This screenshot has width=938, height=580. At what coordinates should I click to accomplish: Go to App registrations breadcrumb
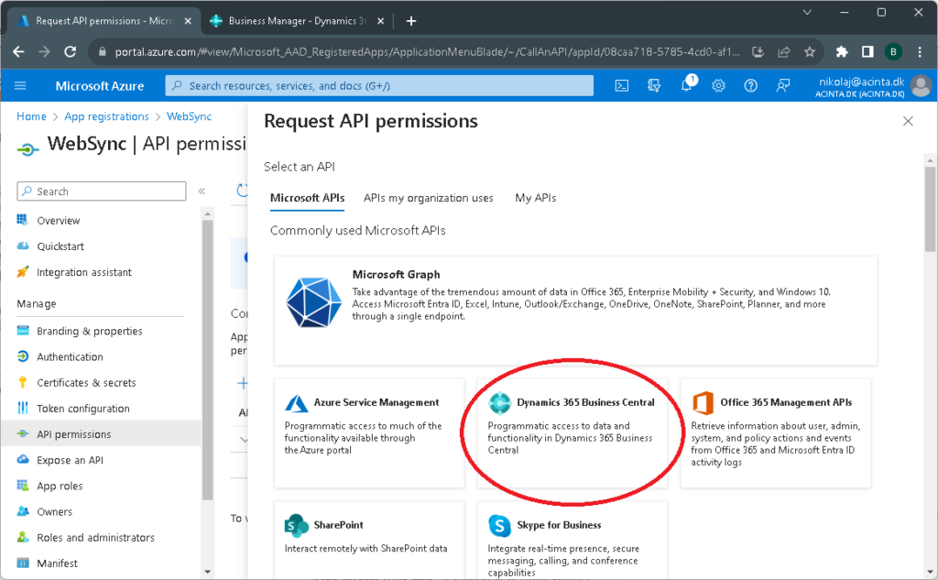click(x=105, y=116)
